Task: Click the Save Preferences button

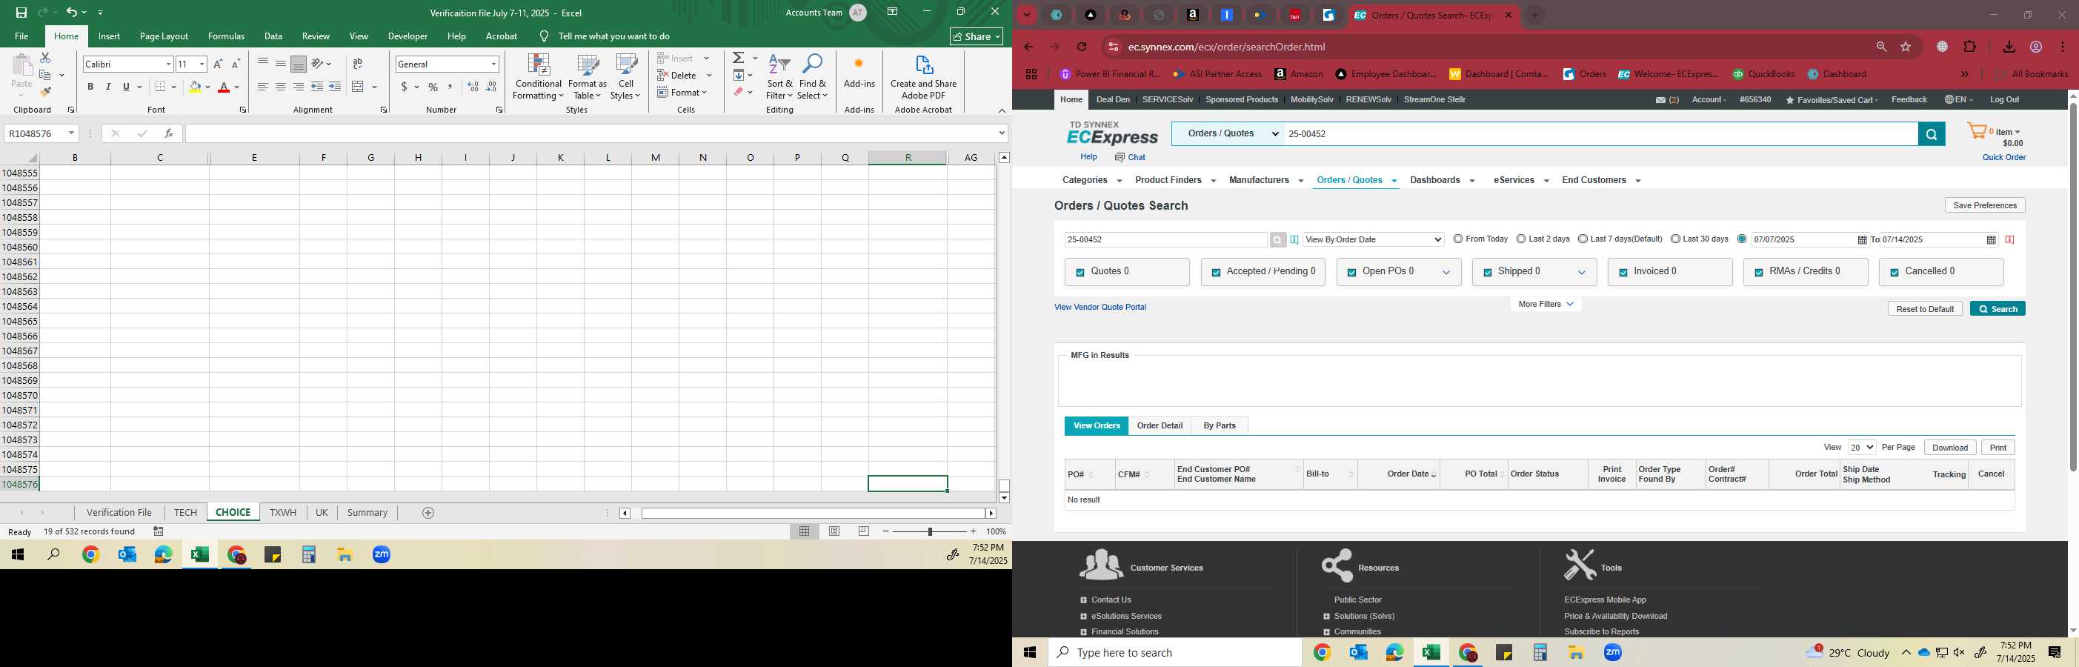Action: coord(1985,205)
